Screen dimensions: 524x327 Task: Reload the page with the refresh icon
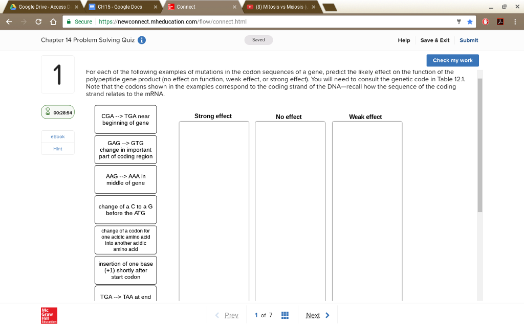[38, 21]
